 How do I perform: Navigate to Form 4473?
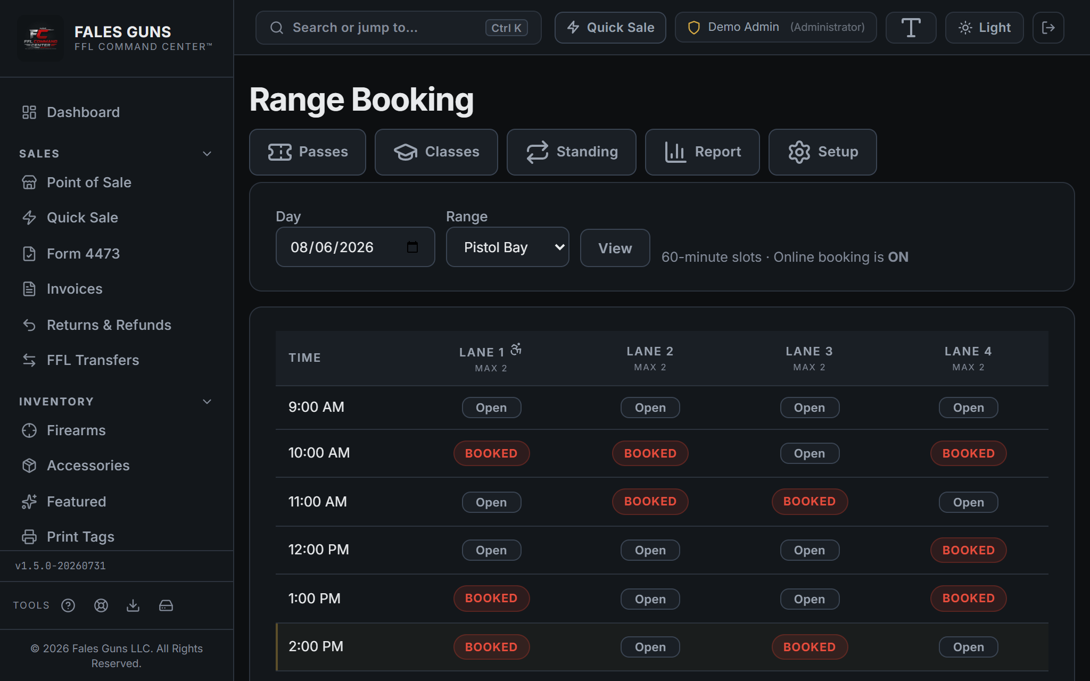pyautogui.click(x=117, y=254)
